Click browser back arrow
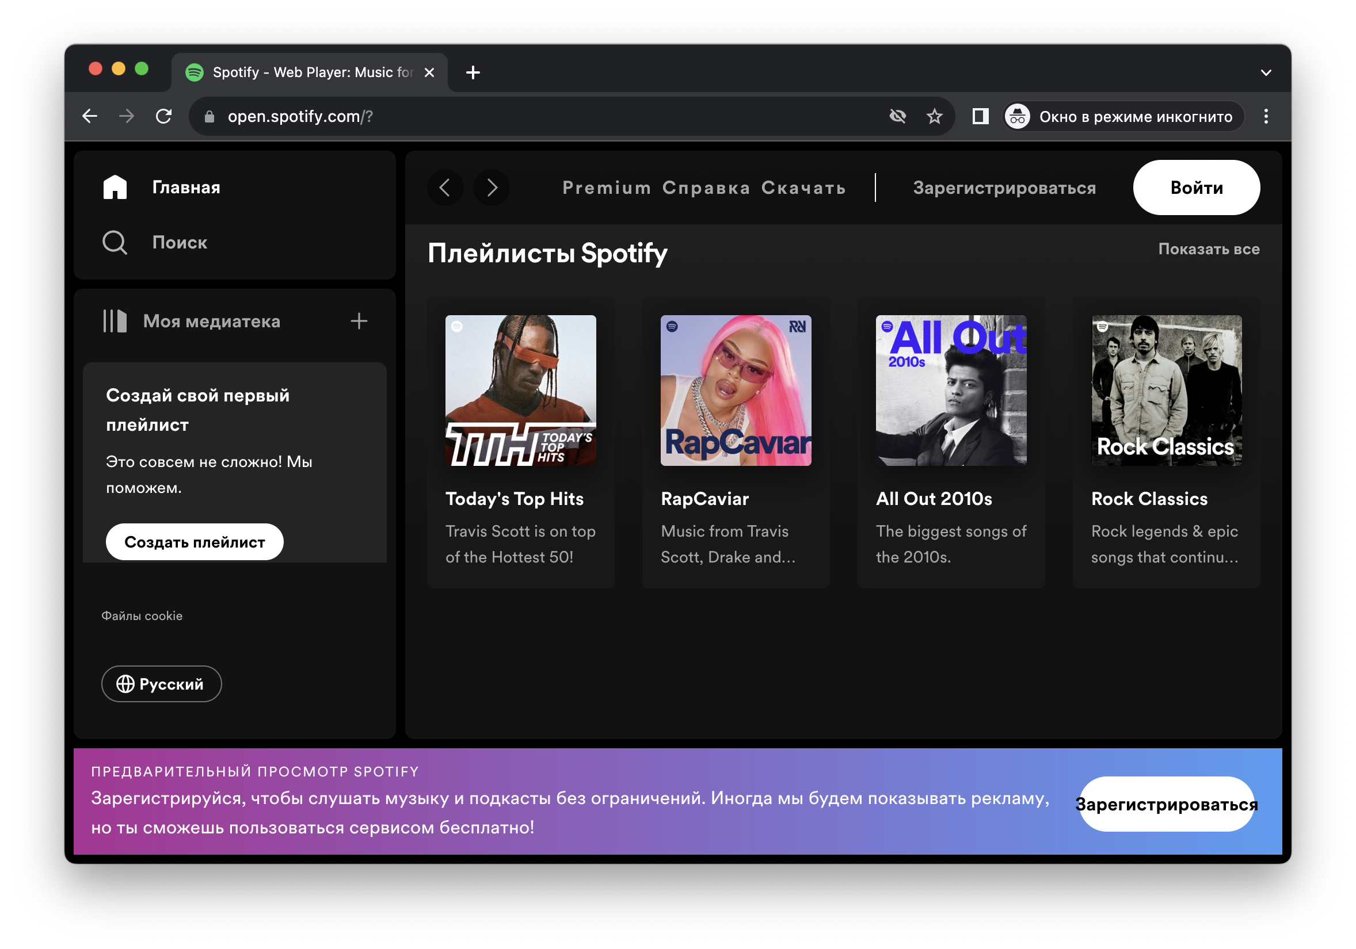Image resolution: width=1356 pixels, height=949 pixels. (90, 116)
